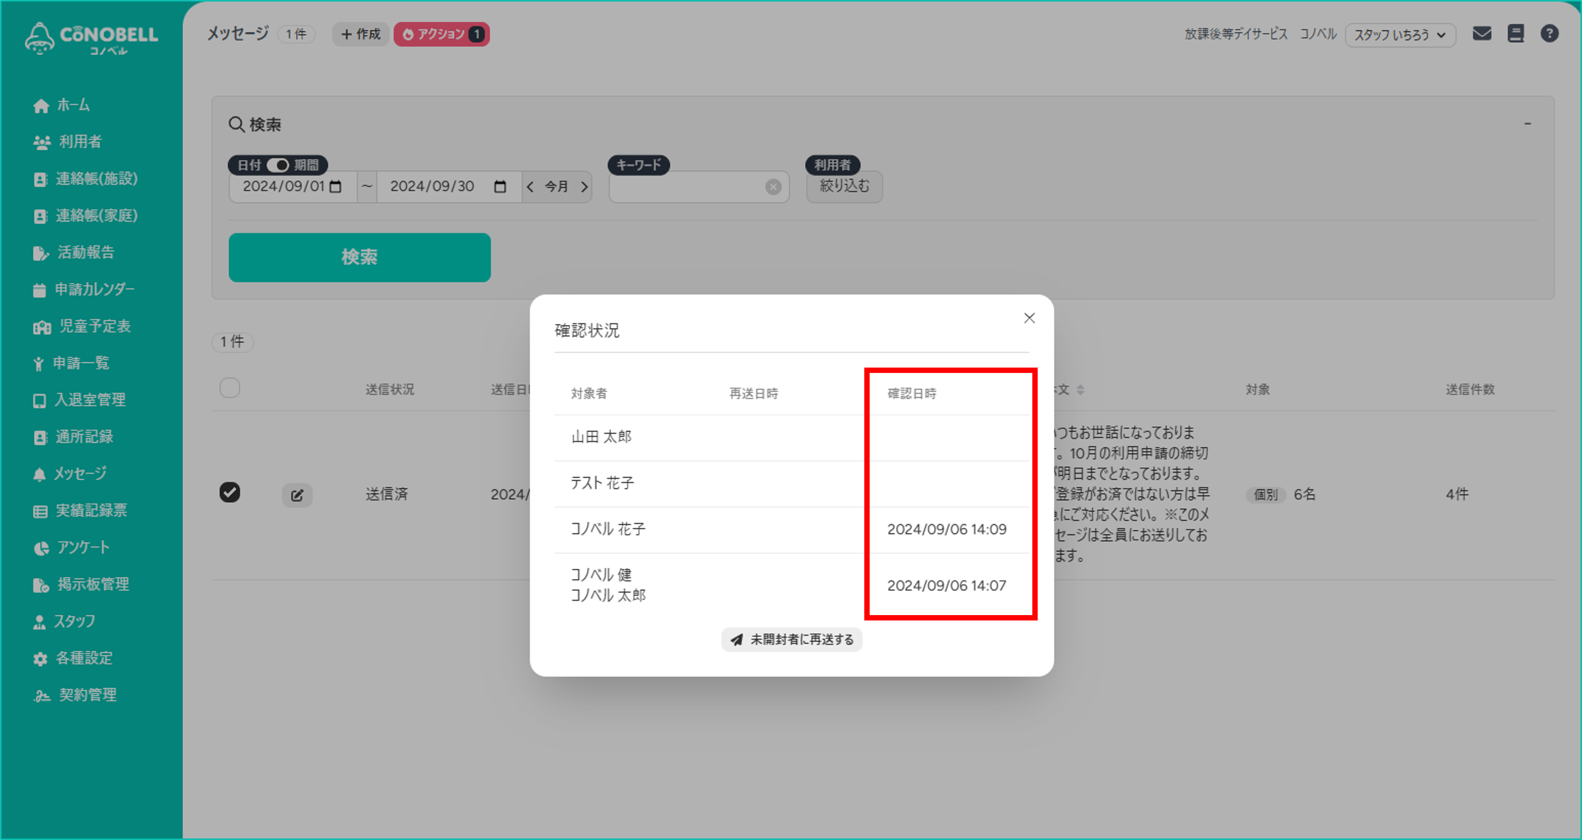Select メッセージ in the sidebar
This screenshot has height=840, width=1582.
(70, 473)
